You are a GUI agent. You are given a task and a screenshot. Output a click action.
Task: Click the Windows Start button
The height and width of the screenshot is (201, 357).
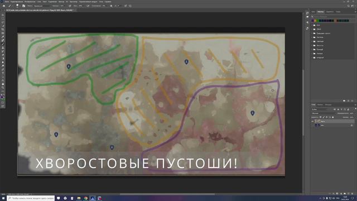coord(3,199)
